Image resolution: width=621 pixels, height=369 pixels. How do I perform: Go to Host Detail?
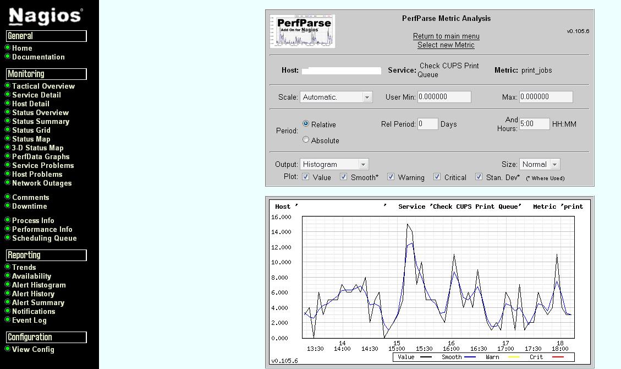pyautogui.click(x=31, y=104)
